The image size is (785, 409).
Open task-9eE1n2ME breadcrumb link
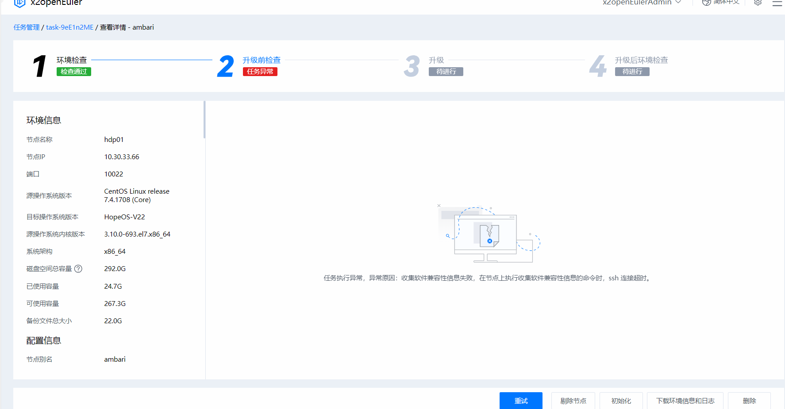(69, 27)
